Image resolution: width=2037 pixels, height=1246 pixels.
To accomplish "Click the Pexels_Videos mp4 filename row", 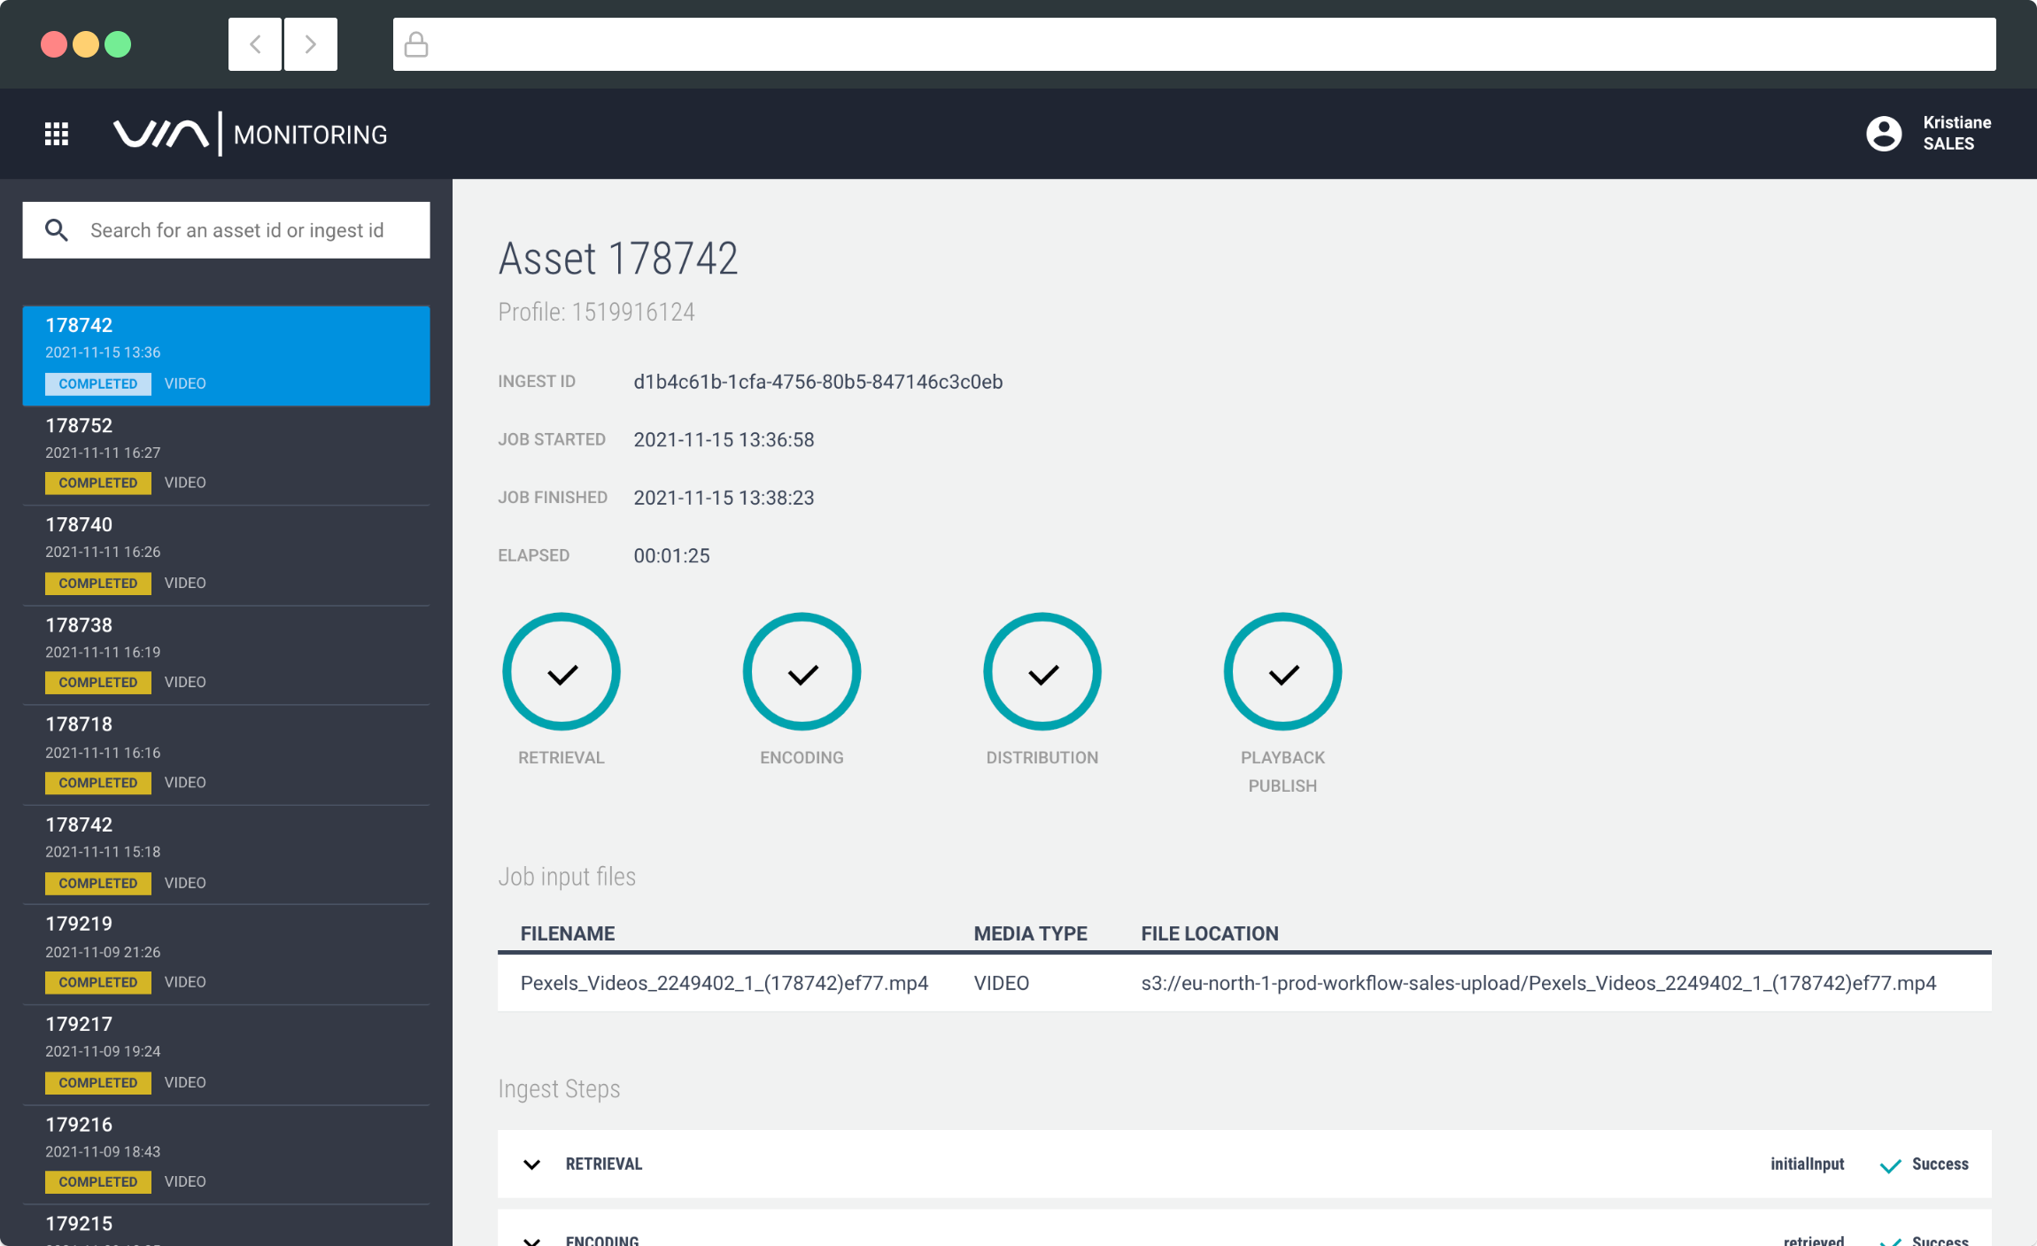I will click(x=724, y=984).
